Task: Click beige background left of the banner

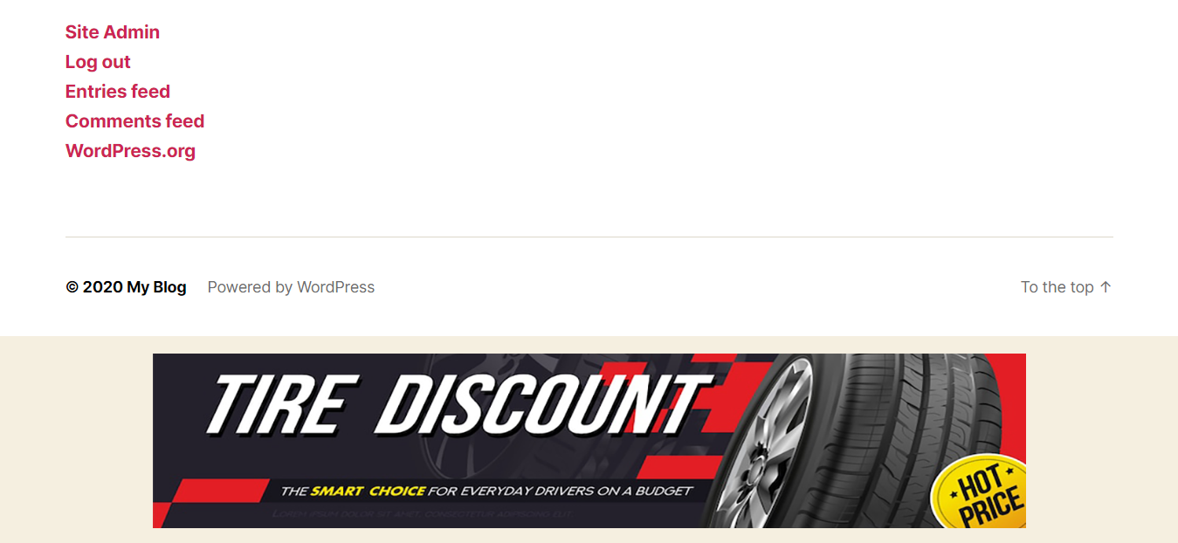Action: tap(76, 441)
